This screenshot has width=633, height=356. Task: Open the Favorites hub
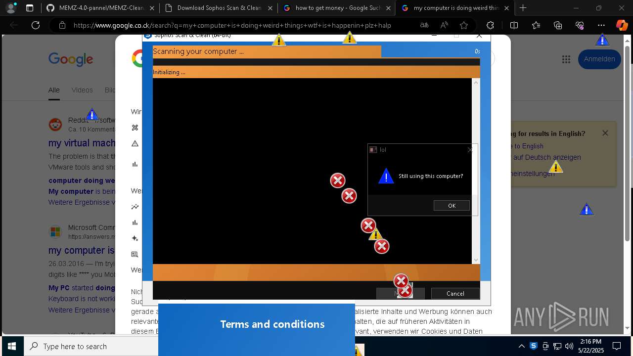tap(537, 25)
